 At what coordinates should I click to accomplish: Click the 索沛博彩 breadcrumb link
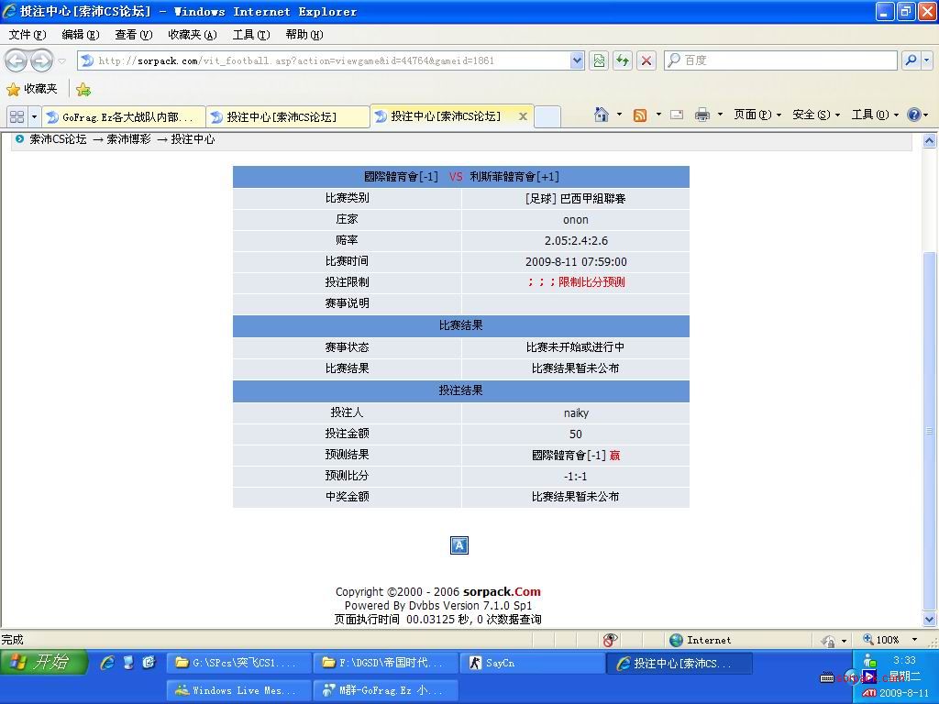coord(128,139)
